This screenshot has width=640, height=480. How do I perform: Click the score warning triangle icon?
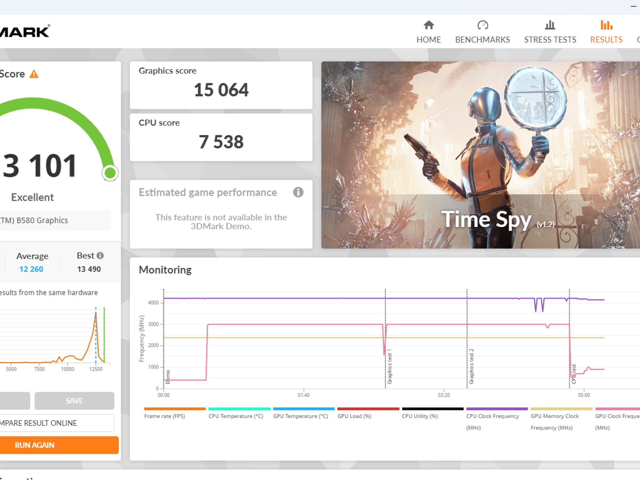pos(34,74)
